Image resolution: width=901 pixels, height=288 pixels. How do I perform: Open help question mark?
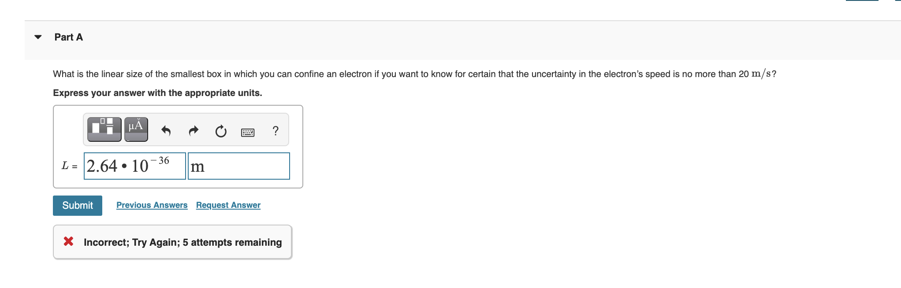(x=276, y=130)
